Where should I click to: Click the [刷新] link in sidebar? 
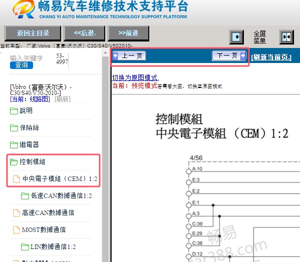click(63, 99)
